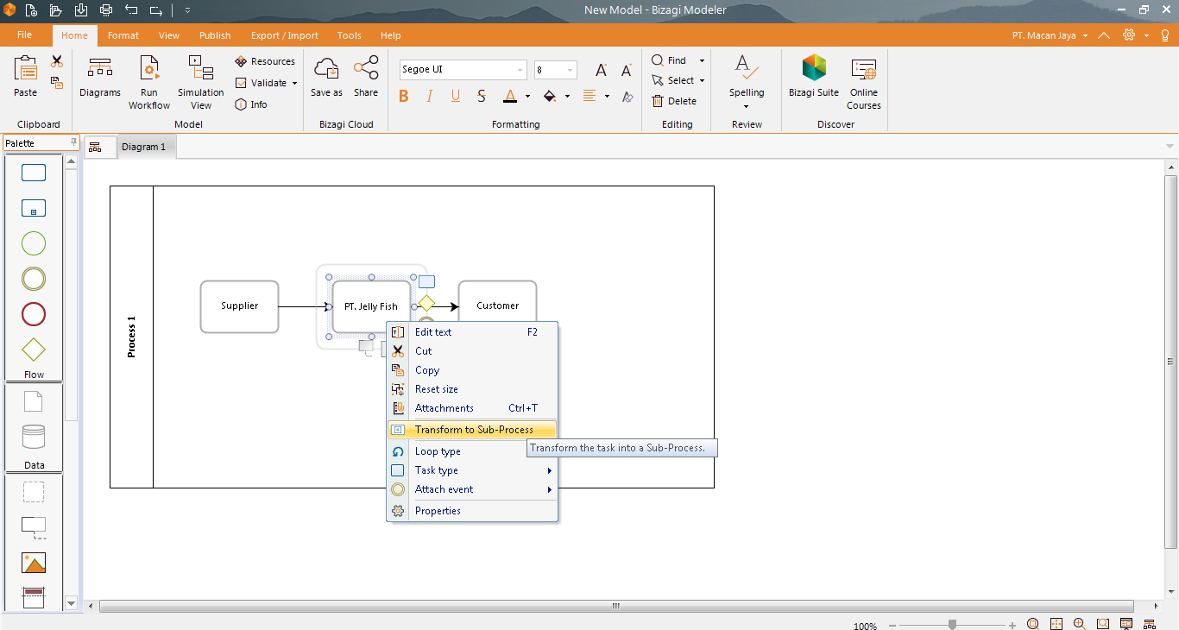Image resolution: width=1179 pixels, height=630 pixels.
Task: Toggle Italic formatting
Action: pos(430,97)
